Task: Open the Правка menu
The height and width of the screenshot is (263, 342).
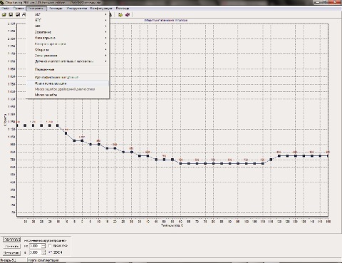Action: 19,9
